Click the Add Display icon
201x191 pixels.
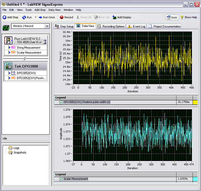(114, 17)
